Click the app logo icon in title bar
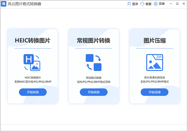Screen dimensions: 187x131 point(3,4)
